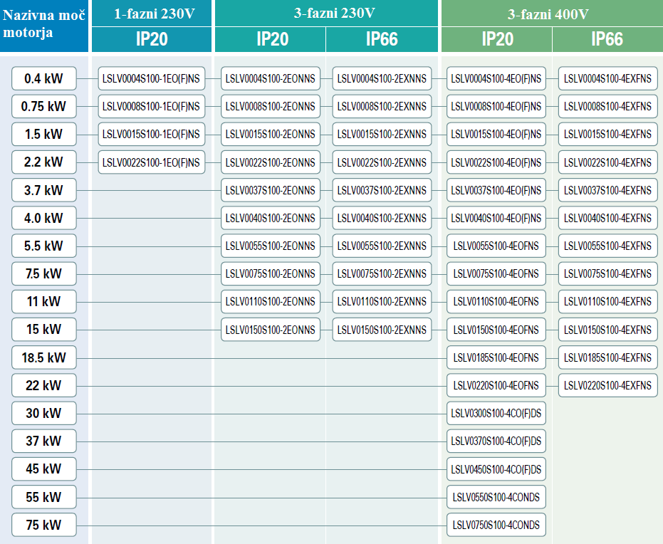Click IP20 under 1-fazni 230V
The image size is (663, 544).
[x=151, y=39]
